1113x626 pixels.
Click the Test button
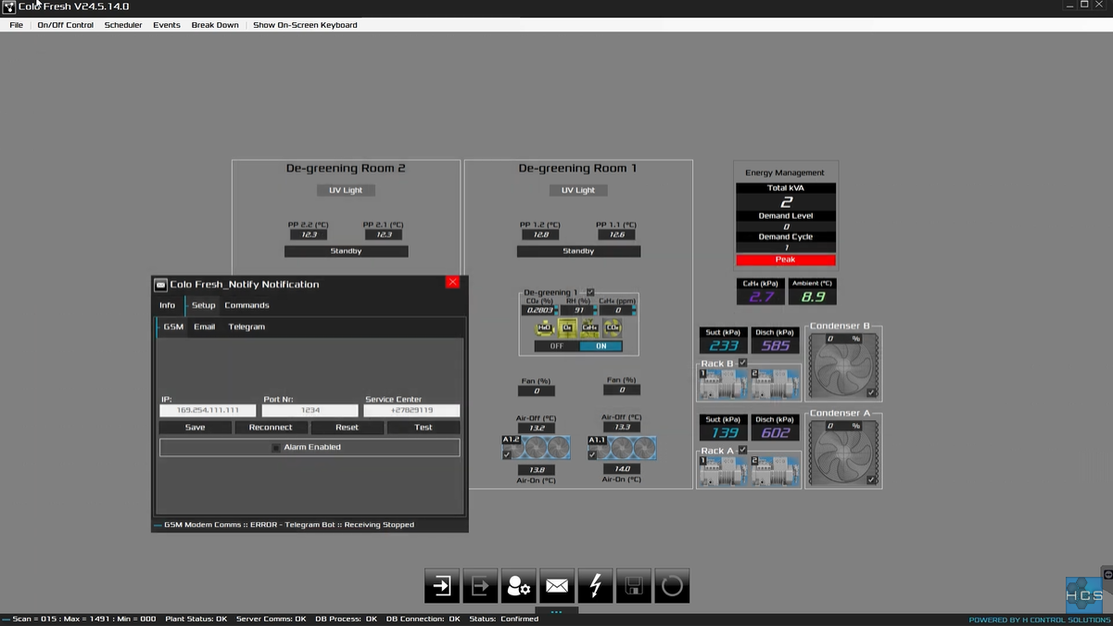(424, 428)
